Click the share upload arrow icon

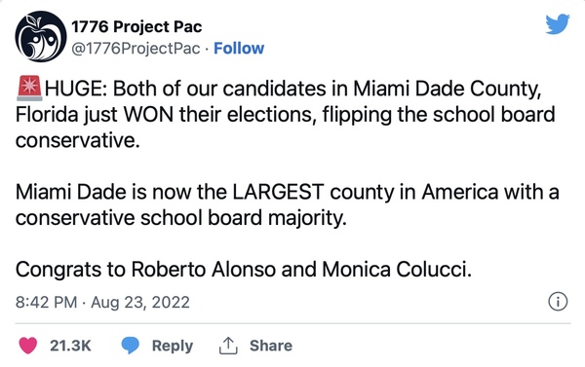pos(228,346)
